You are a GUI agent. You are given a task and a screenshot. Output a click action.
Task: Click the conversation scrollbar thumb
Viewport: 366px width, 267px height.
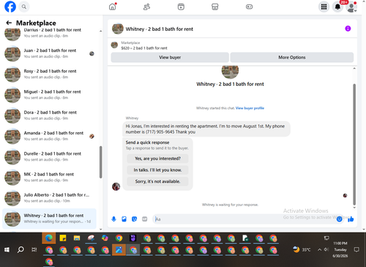(x=354, y=145)
